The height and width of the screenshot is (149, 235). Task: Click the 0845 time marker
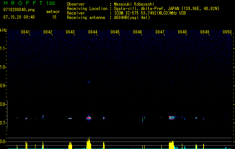coord(115,32)
